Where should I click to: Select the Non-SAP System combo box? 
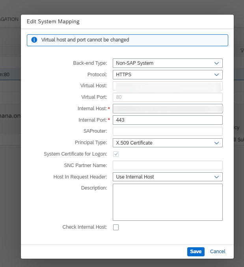(168, 63)
